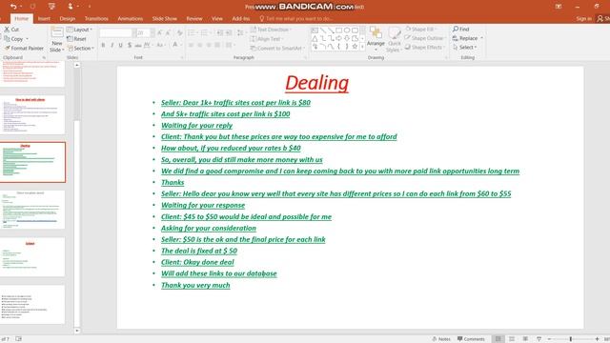Find text using the Find tool

click(x=461, y=30)
